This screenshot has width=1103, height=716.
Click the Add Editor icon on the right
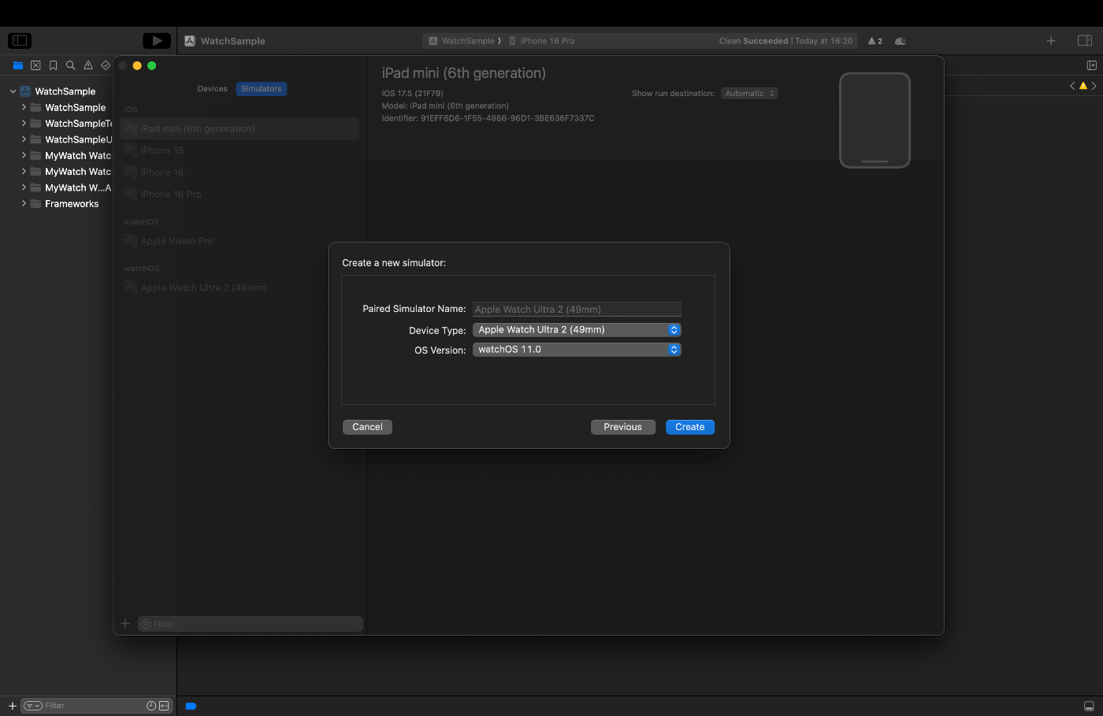point(1091,65)
